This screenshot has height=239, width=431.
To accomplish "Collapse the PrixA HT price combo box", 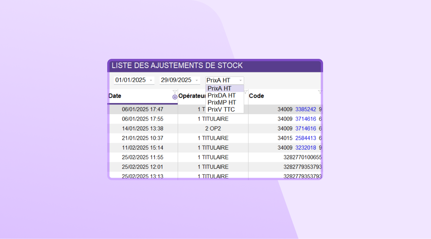I will tap(225, 80).
